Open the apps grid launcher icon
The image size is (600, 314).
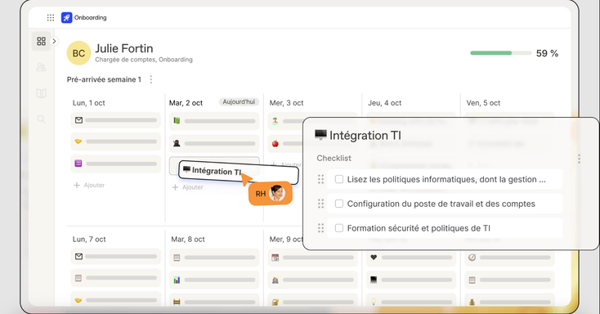tap(51, 18)
